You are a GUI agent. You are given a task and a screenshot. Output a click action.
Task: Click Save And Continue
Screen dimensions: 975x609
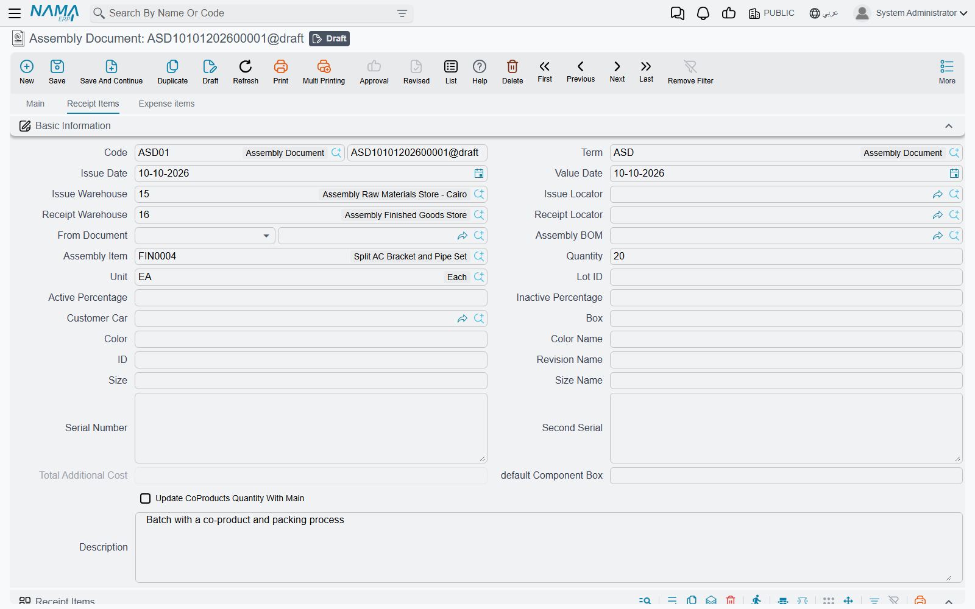click(x=112, y=72)
